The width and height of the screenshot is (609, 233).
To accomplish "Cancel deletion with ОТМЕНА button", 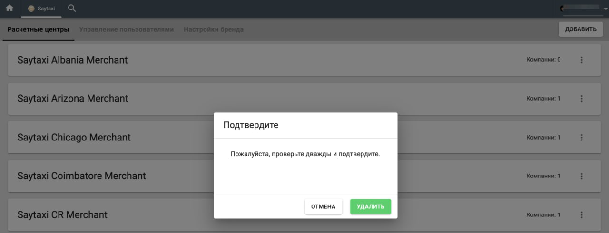I will [x=324, y=206].
